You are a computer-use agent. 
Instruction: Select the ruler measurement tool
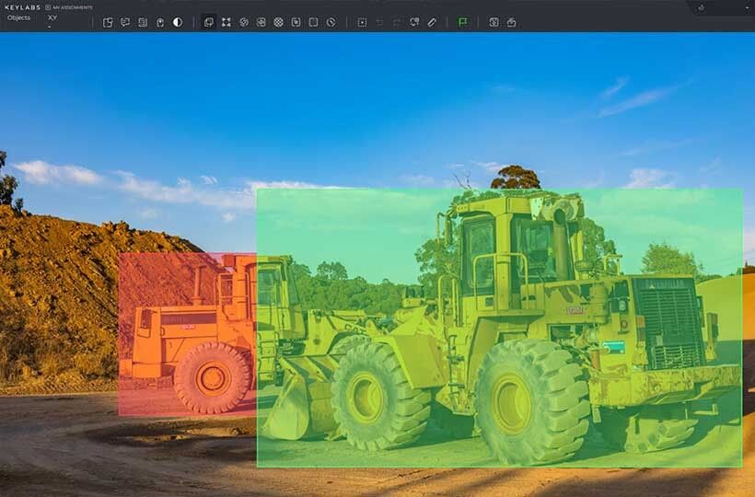[432, 22]
